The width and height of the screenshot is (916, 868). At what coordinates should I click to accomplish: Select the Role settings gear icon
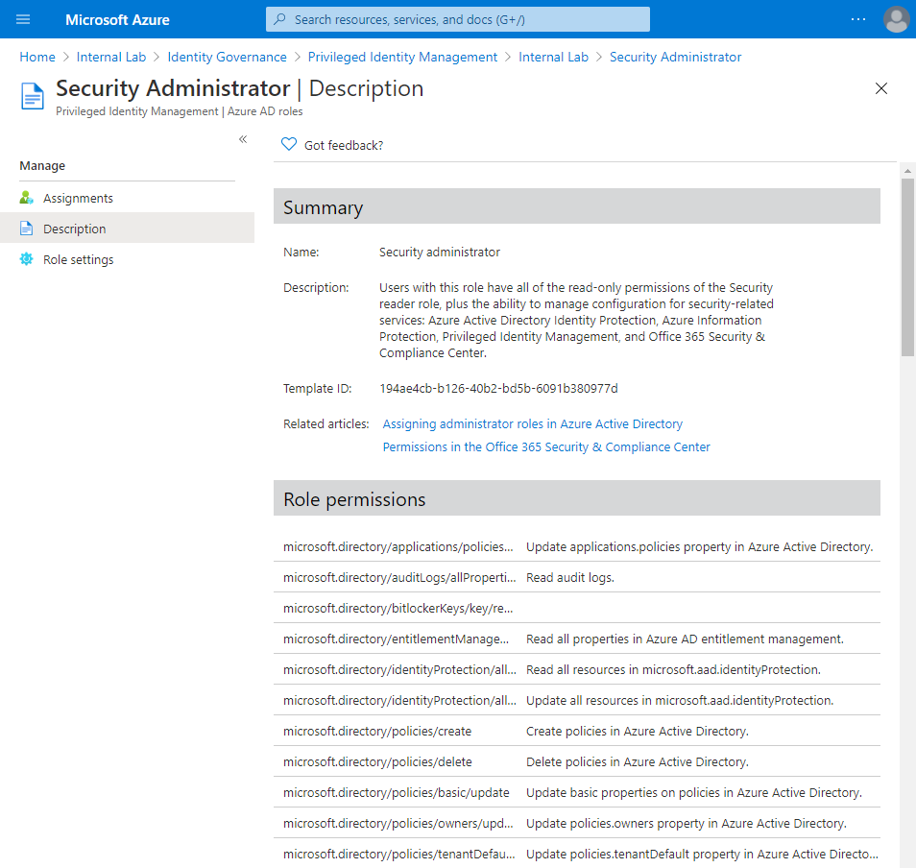(x=26, y=259)
